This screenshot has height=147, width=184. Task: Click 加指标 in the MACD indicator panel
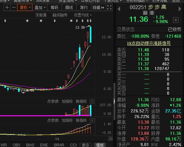click(67, 120)
